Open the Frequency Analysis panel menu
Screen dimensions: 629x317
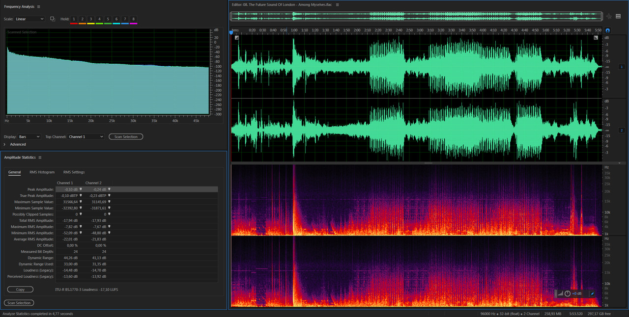pos(38,6)
